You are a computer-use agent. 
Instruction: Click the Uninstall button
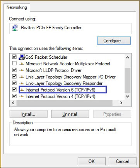point(70,114)
